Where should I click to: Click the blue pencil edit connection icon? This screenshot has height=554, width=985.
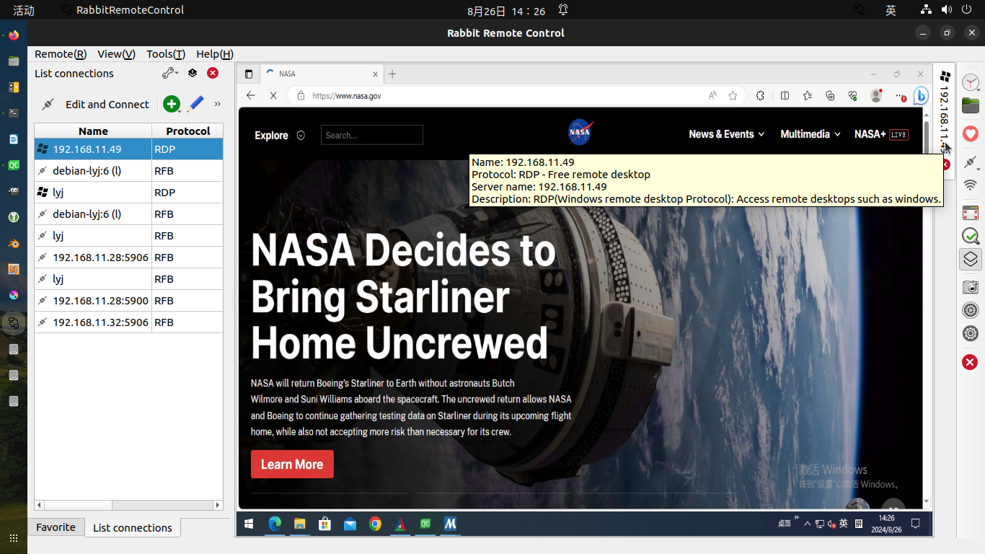195,104
